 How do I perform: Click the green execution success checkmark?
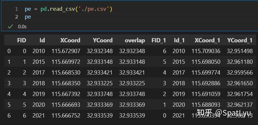pos(10,26)
